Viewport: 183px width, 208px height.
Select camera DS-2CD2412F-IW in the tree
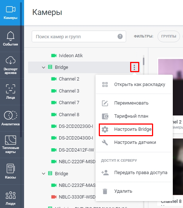(x=76, y=150)
